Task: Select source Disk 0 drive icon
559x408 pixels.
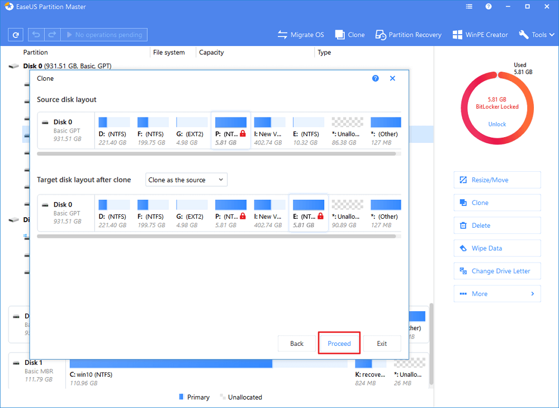Action: (x=45, y=123)
